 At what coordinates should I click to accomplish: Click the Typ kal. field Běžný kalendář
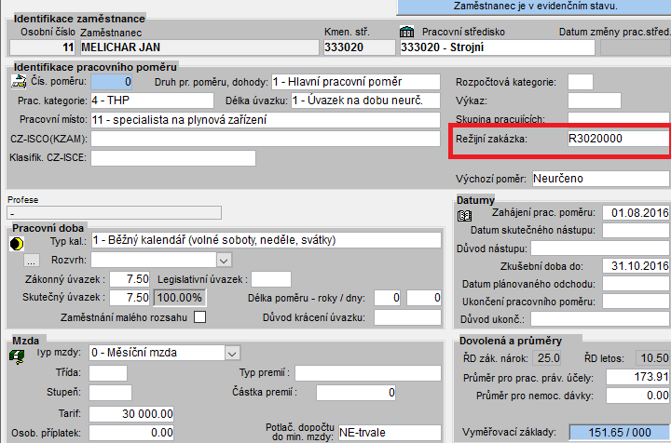[x=267, y=240]
